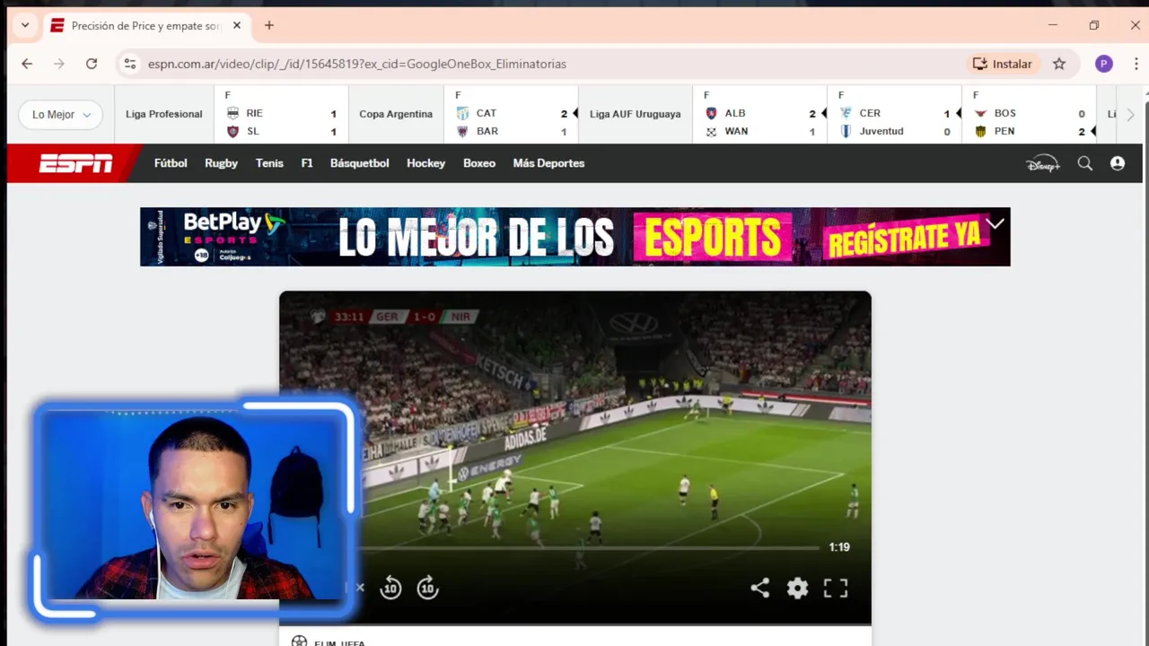The image size is (1149, 646).
Task: Click the BetPlay Esports banner ad
Action: 574,237
